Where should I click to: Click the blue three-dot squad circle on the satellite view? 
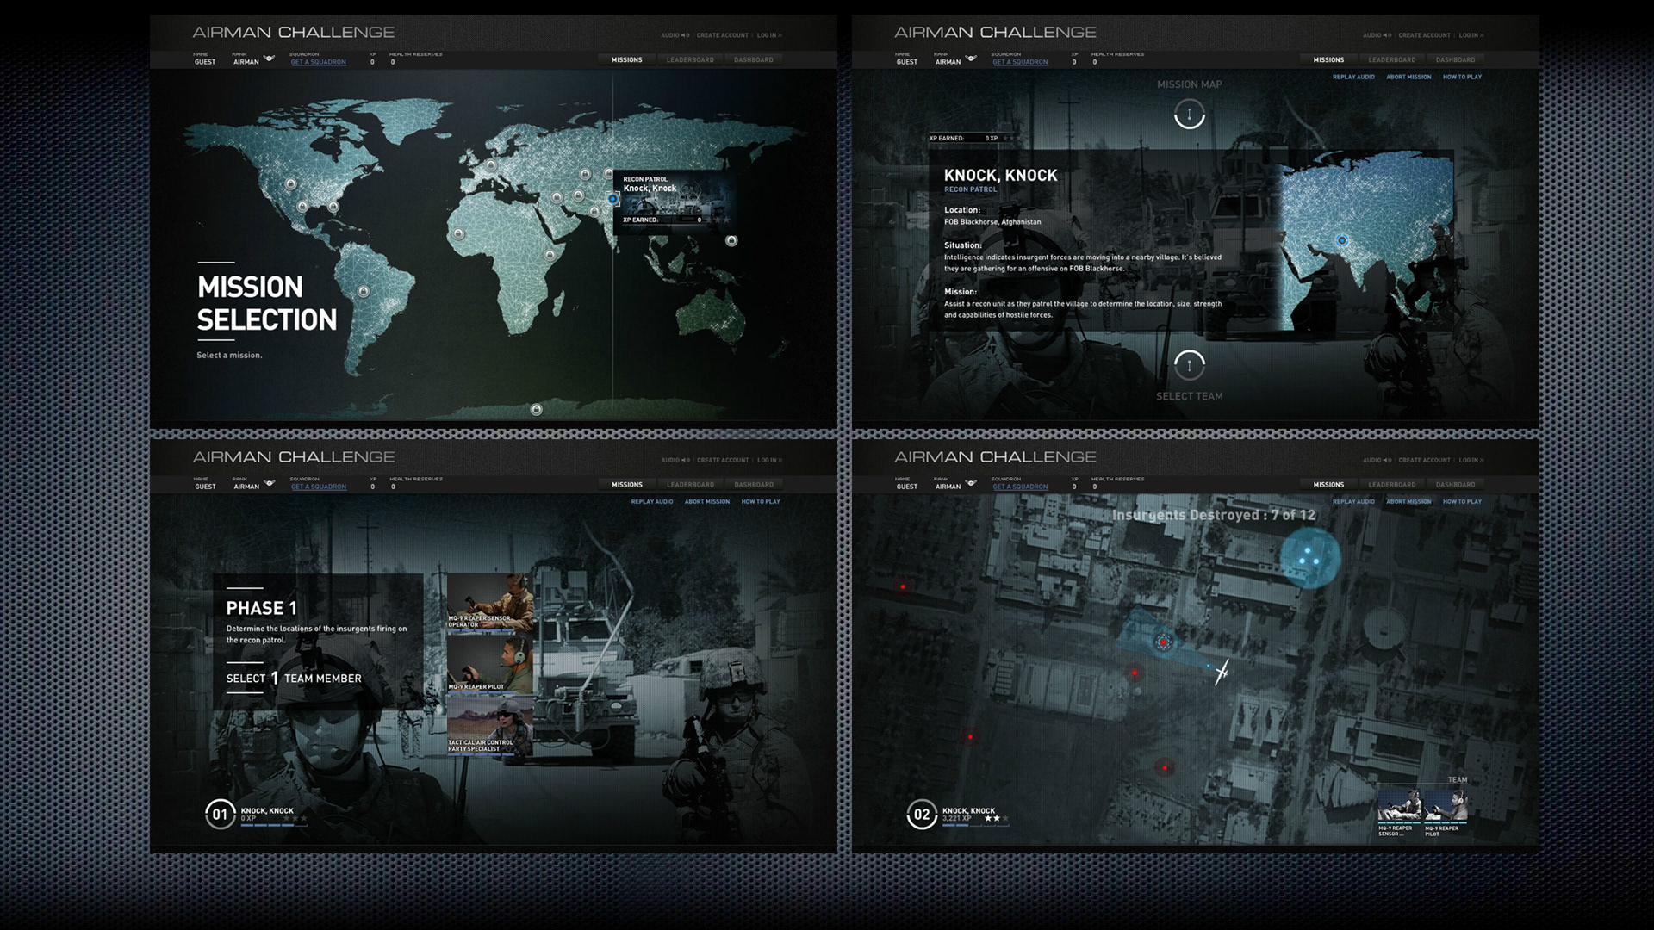pos(1309,558)
